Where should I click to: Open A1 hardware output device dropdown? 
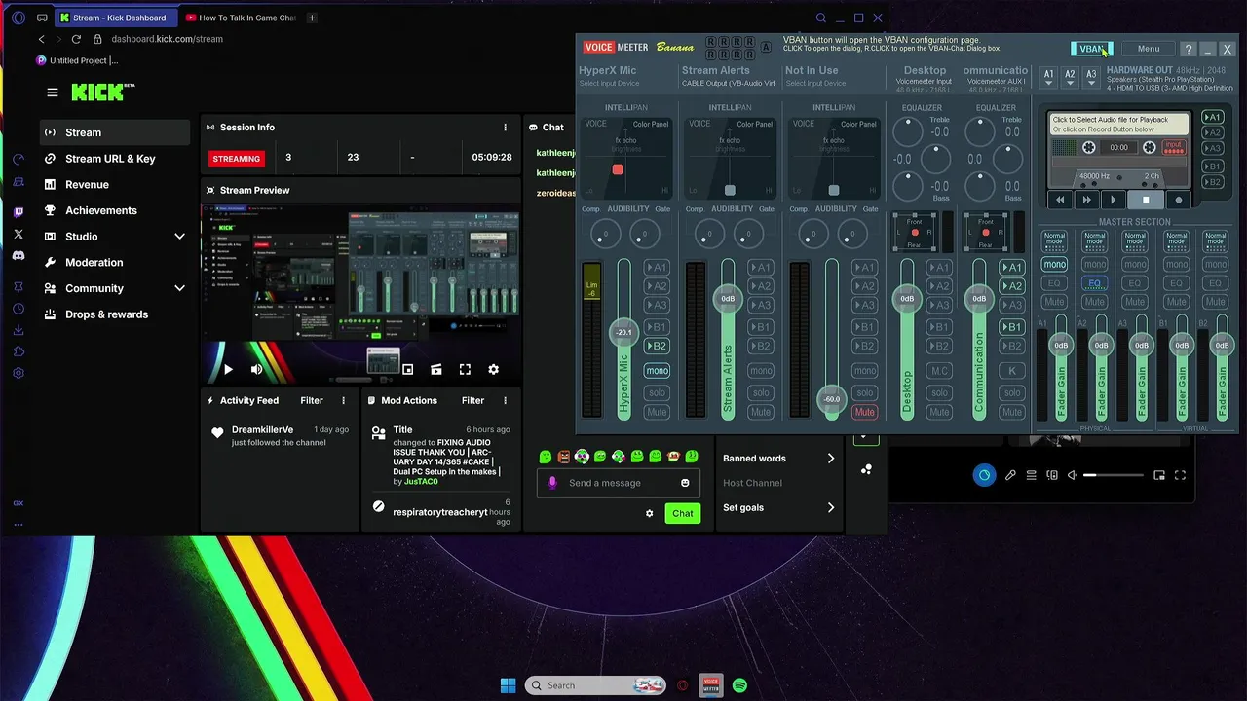[x=1048, y=77]
